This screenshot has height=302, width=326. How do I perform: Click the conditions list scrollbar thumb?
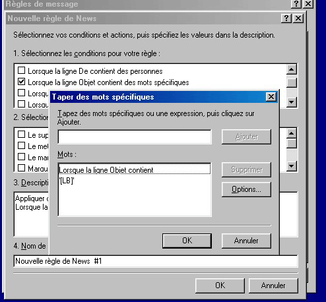291,82
